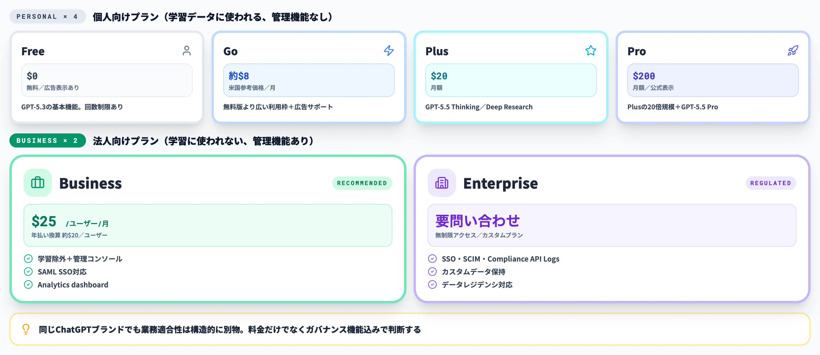This screenshot has width=820, height=355.
Task: Click the check icon next to Analytics dashboard
Action: point(28,284)
